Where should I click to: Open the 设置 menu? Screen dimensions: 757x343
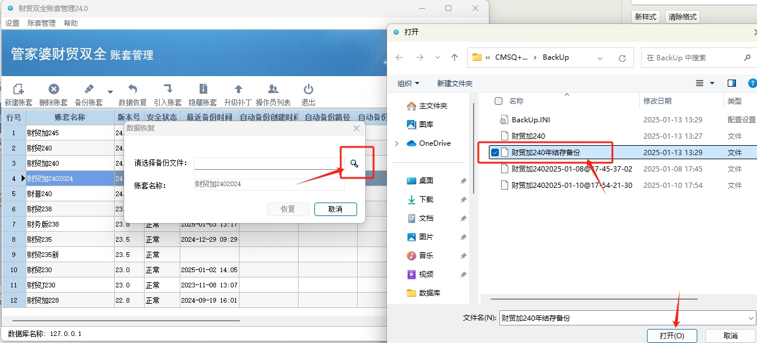tap(12, 23)
